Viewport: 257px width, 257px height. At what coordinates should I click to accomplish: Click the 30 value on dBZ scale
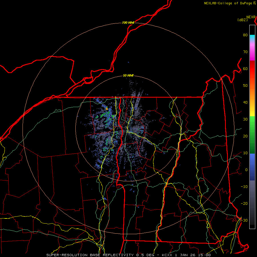point(245,119)
